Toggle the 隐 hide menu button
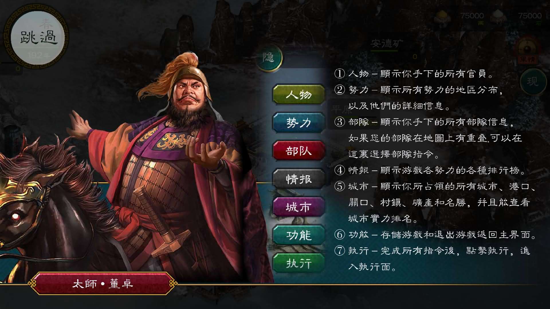The height and width of the screenshot is (309, 550). click(269, 57)
